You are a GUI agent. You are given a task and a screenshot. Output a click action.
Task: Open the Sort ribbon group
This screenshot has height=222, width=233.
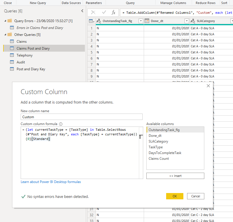pyautogui.click(x=224, y=3)
